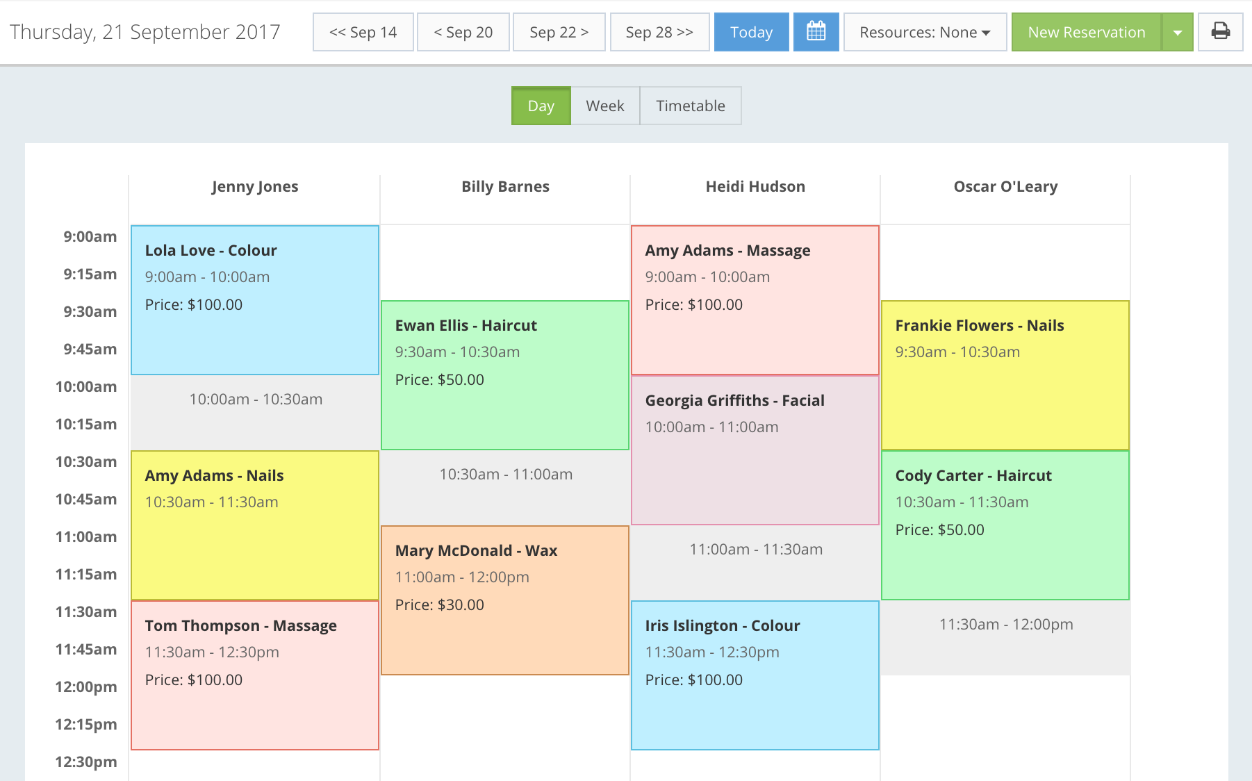Click the New Reservation button
Screen dimensions: 1252x781
pyautogui.click(x=1087, y=32)
